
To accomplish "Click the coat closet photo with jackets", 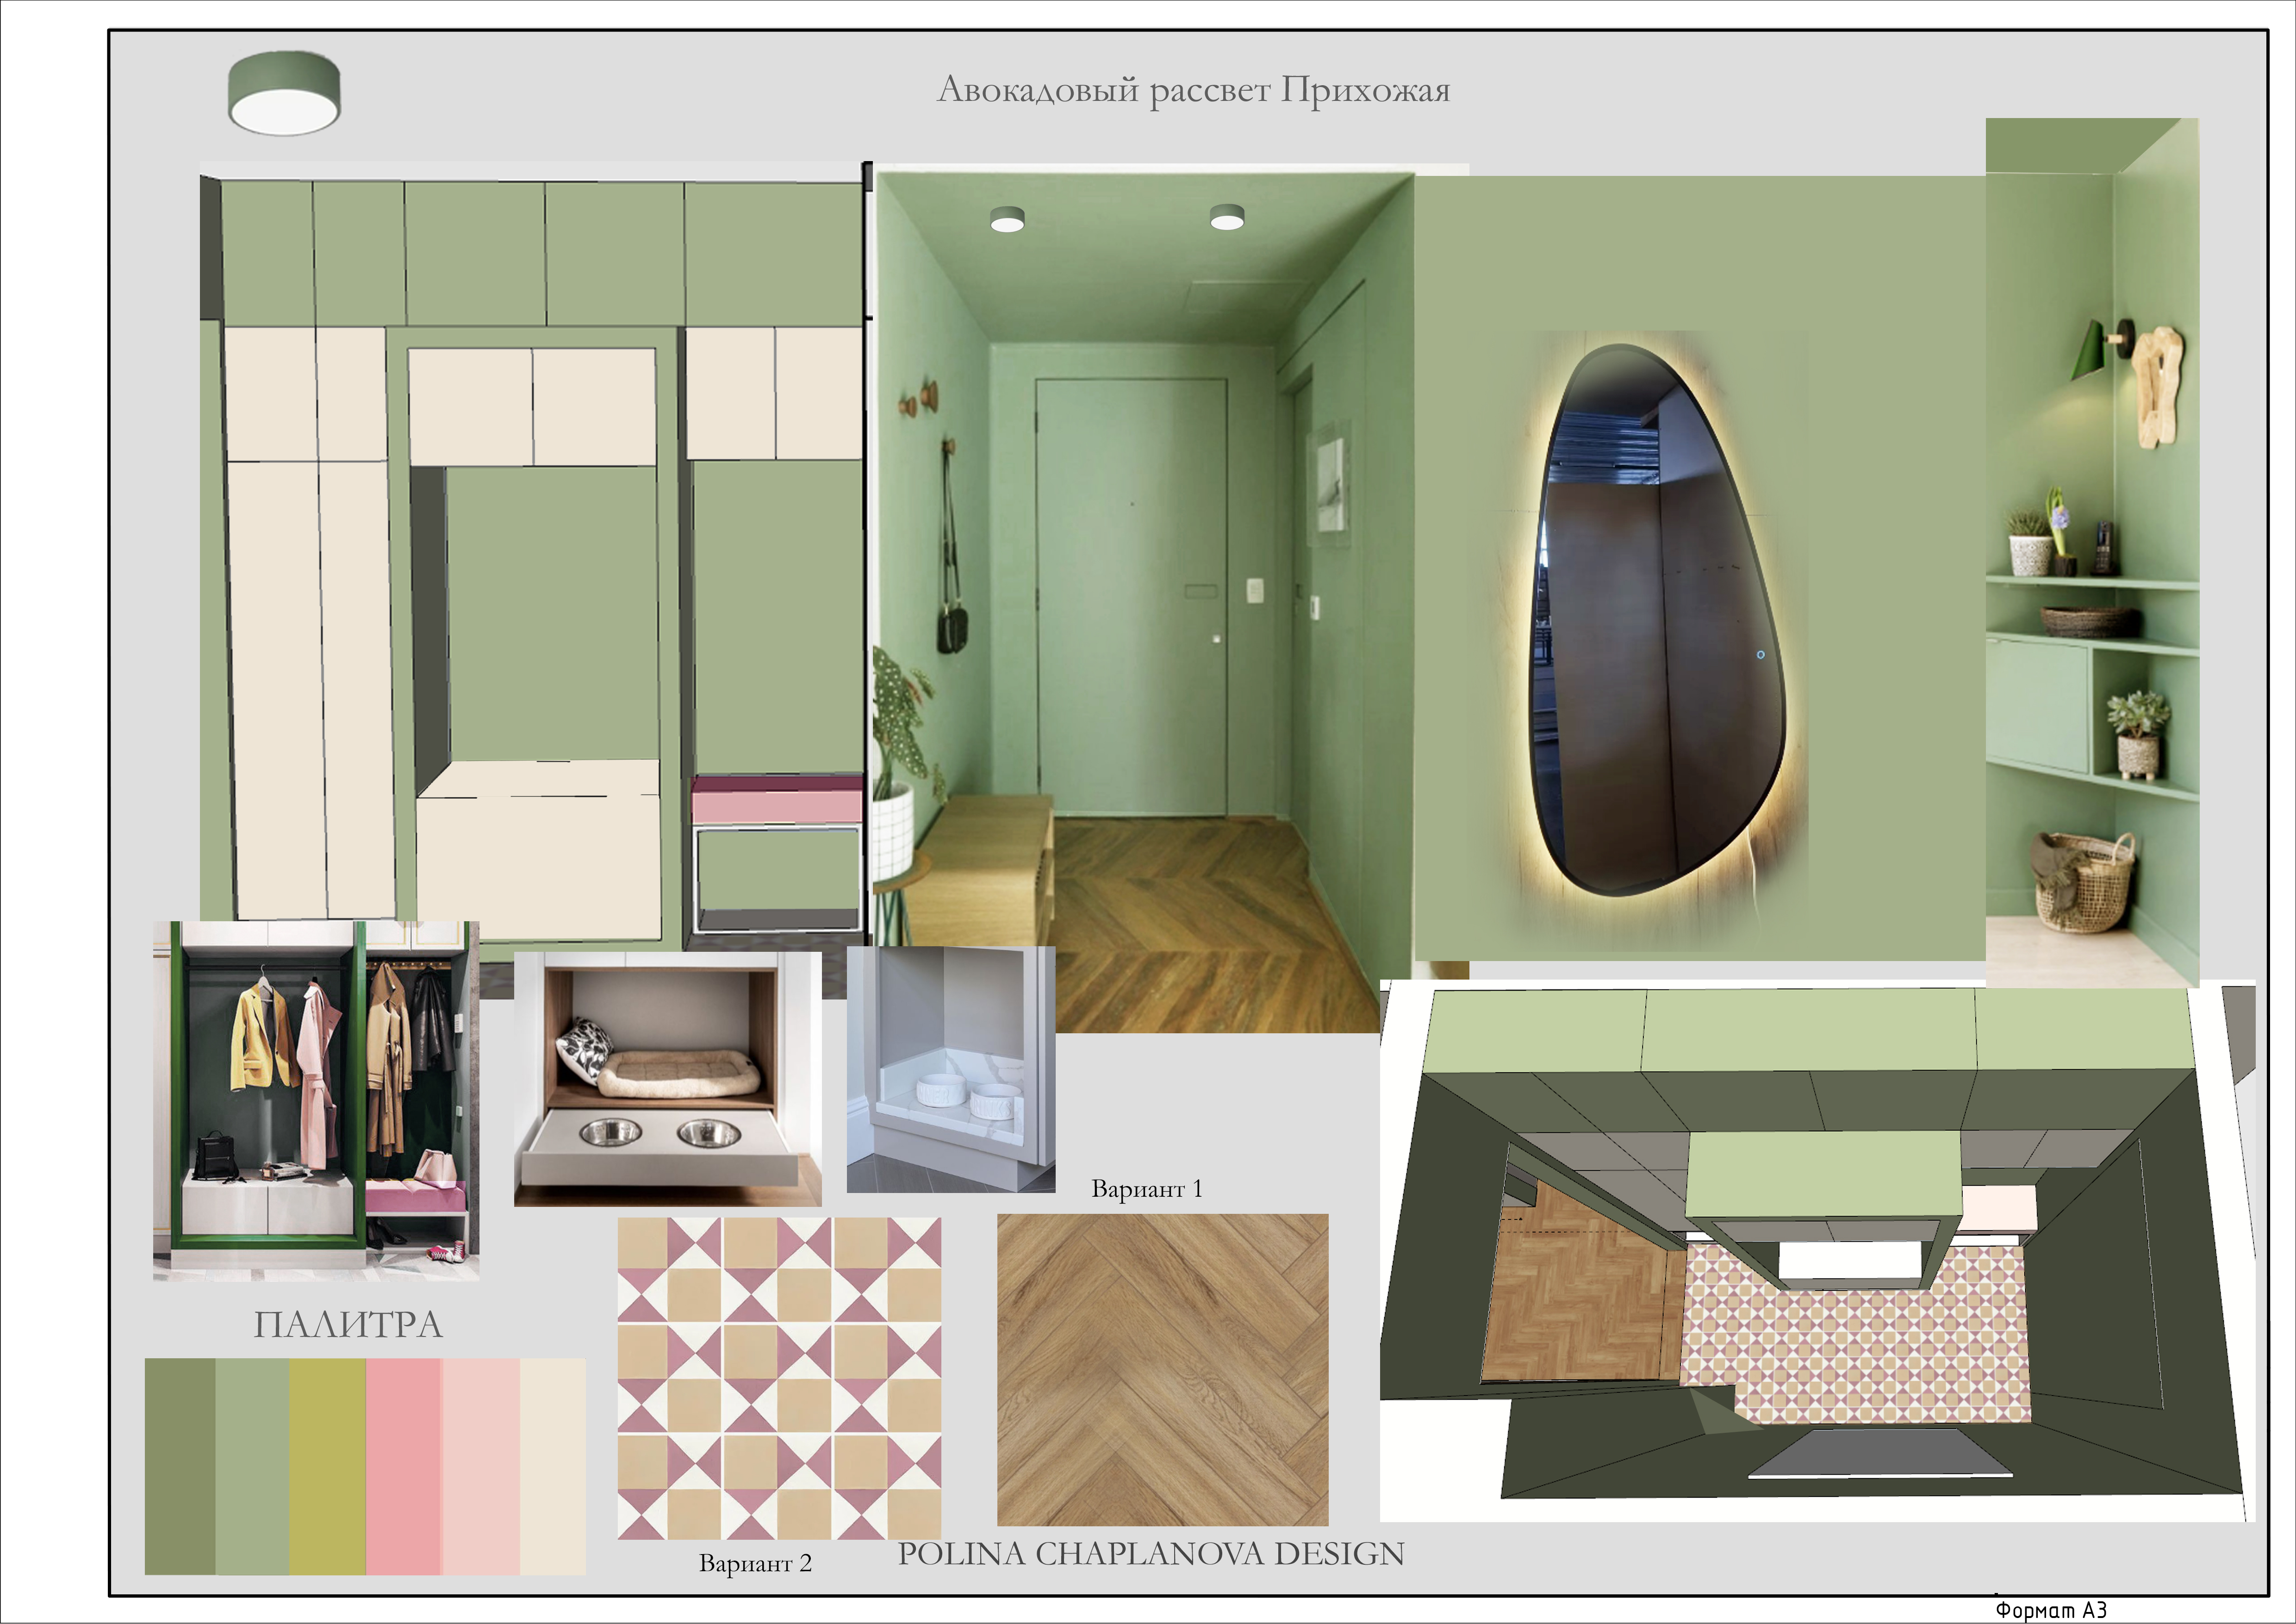I will 316,1101.
